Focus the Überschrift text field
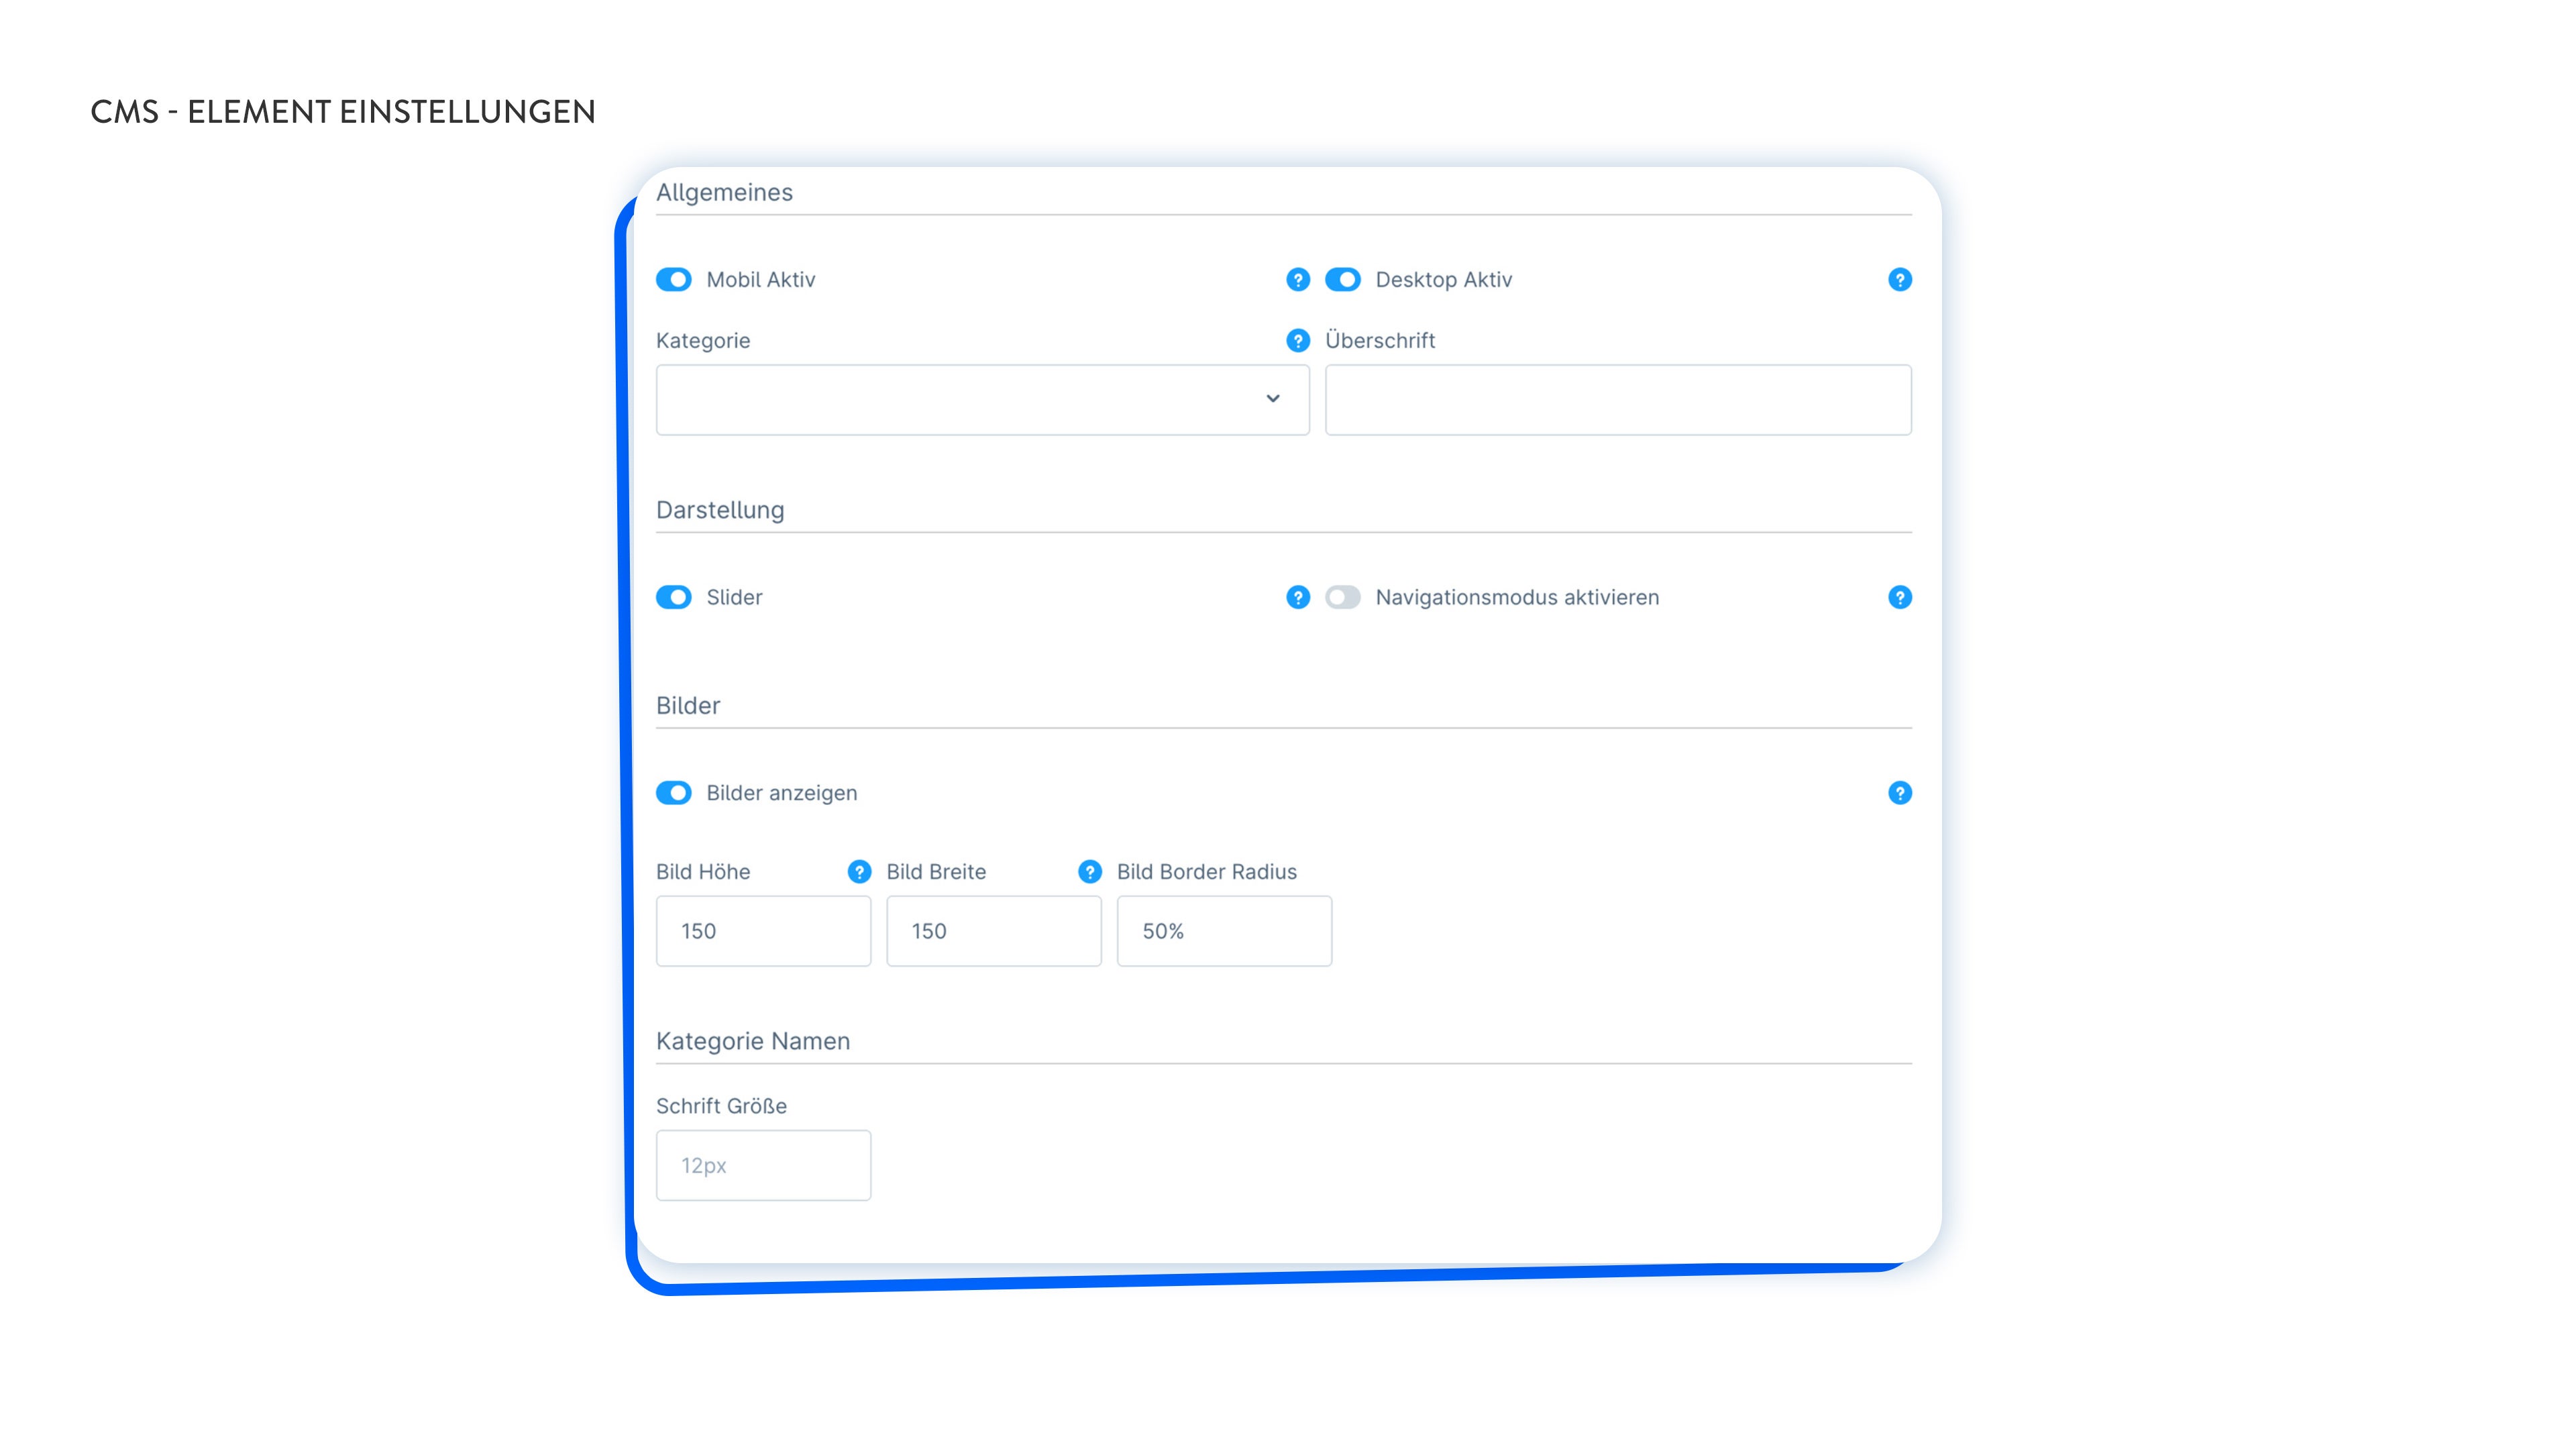Viewport: 2576px width, 1449px height. (x=1618, y=399)
